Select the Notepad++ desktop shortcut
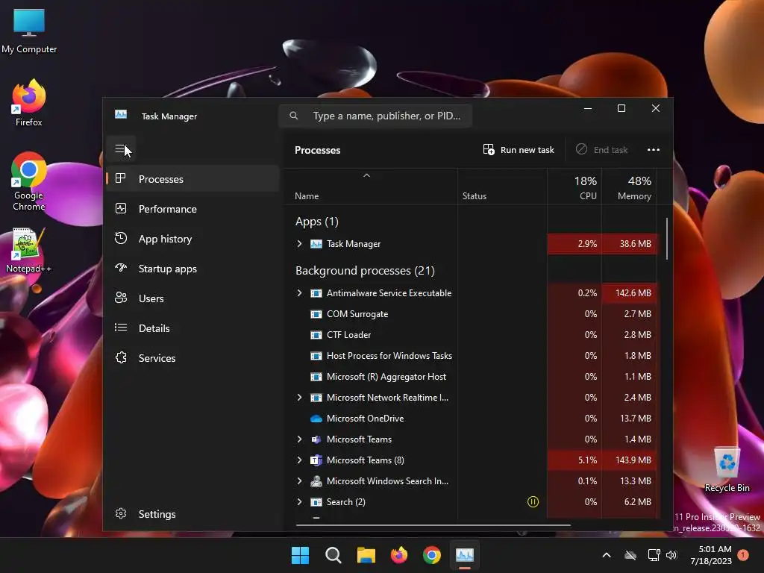The height and width of the screenshot is (573, 764). pyautogui.click(x=28, y=251)
